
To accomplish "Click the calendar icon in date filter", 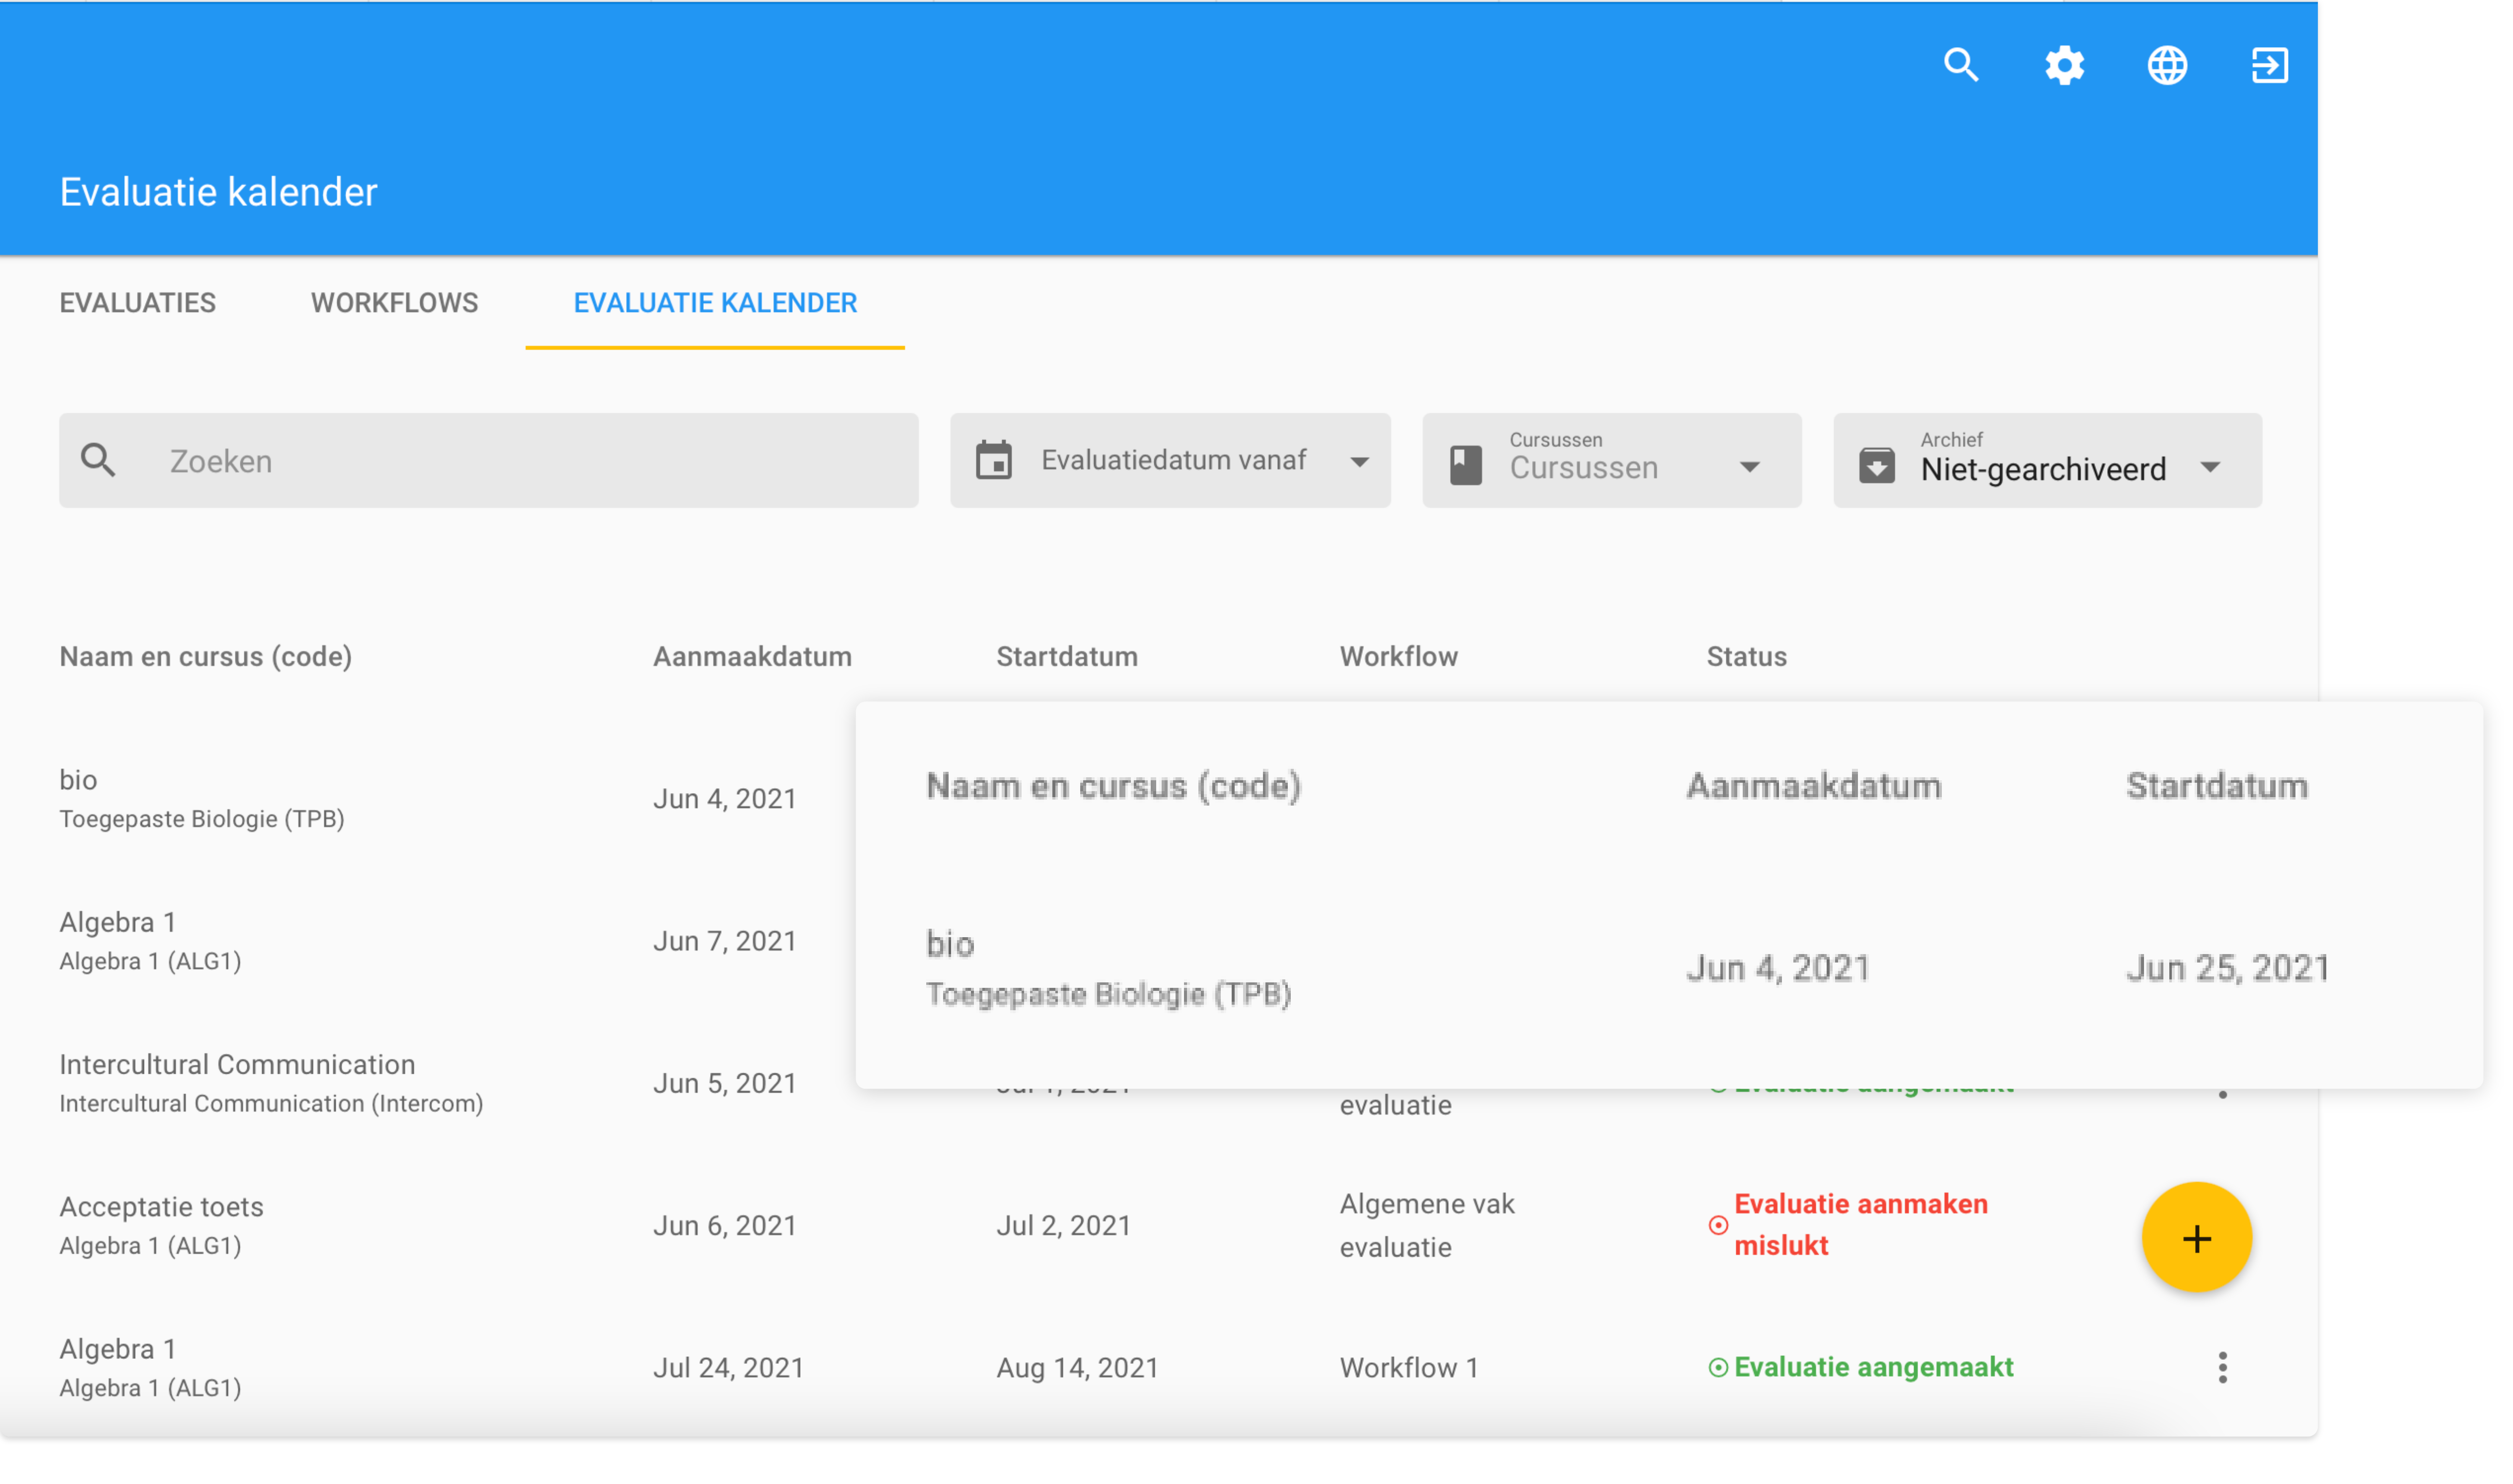I will [994, 461].
